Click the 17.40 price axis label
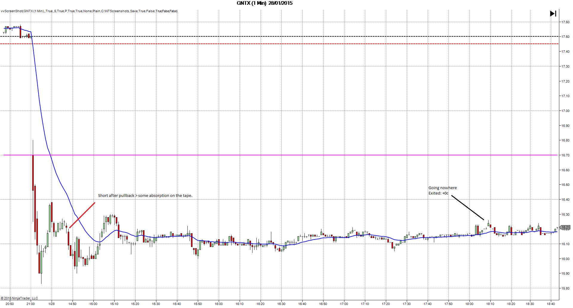The image size is (573, 308). click(566, 52)
